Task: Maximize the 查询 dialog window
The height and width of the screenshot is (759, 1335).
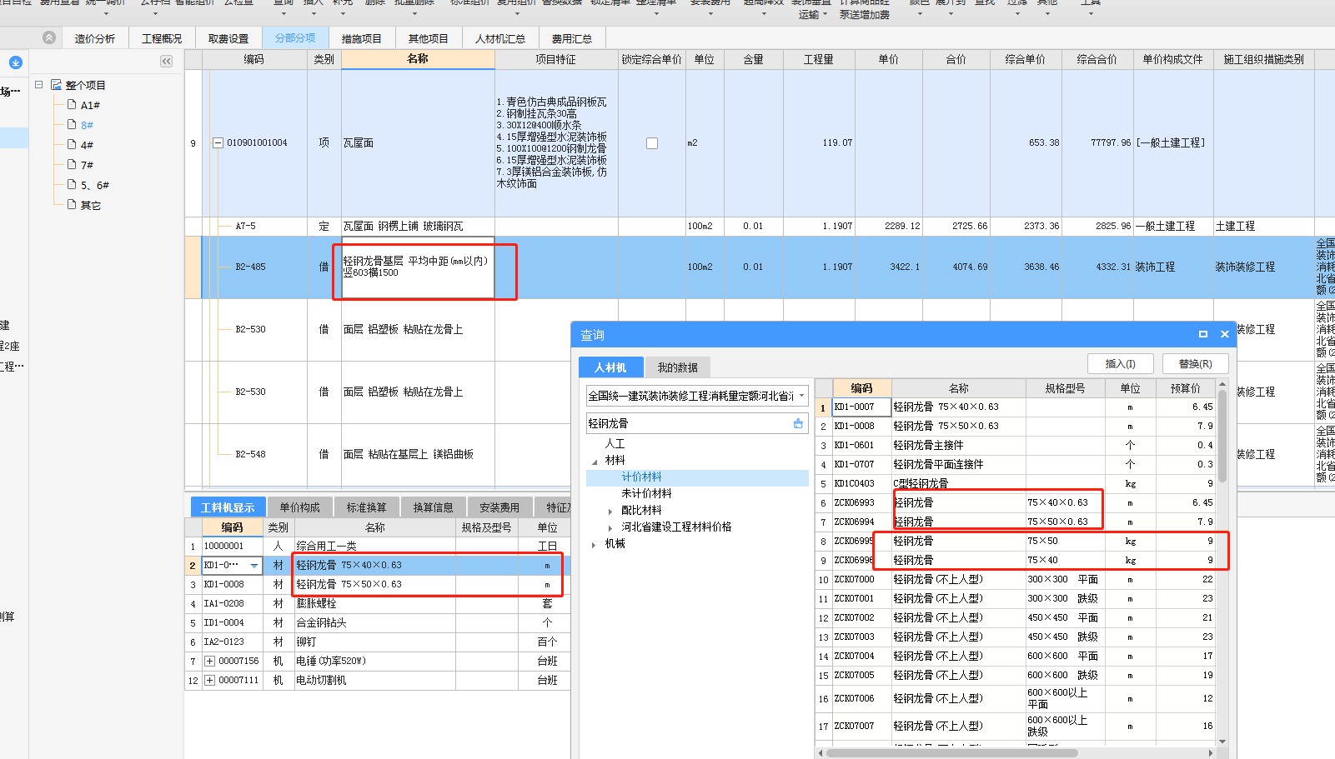Action: click(x=1203, y=334)
